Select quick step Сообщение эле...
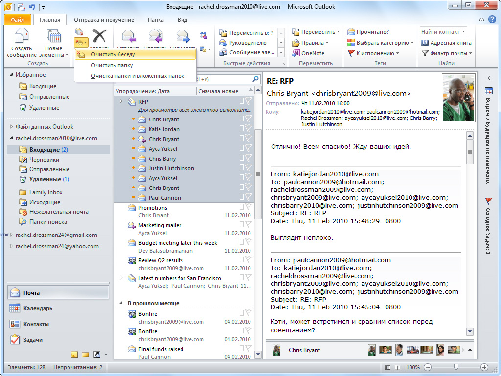501x376 pixels. (248, 52)
